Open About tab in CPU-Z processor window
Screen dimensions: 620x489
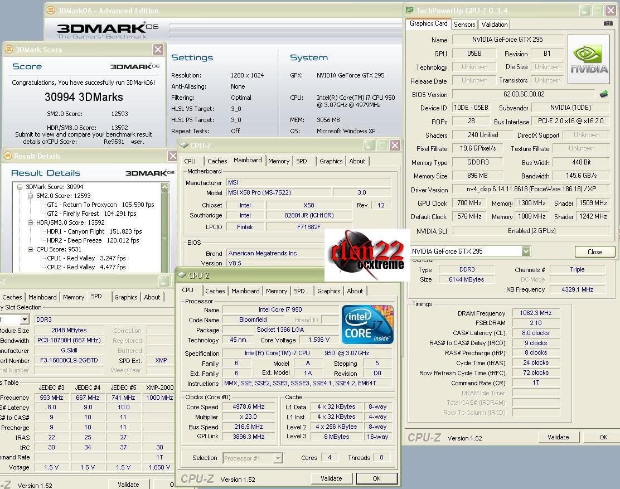355,291
